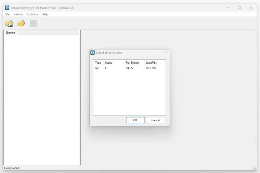260x173 pixels.
Task: Open the Options menu
Action: pyautogui.click(x=32, y=14)
